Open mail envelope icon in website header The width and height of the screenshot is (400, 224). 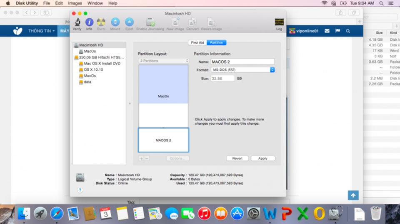click(327, 31)
